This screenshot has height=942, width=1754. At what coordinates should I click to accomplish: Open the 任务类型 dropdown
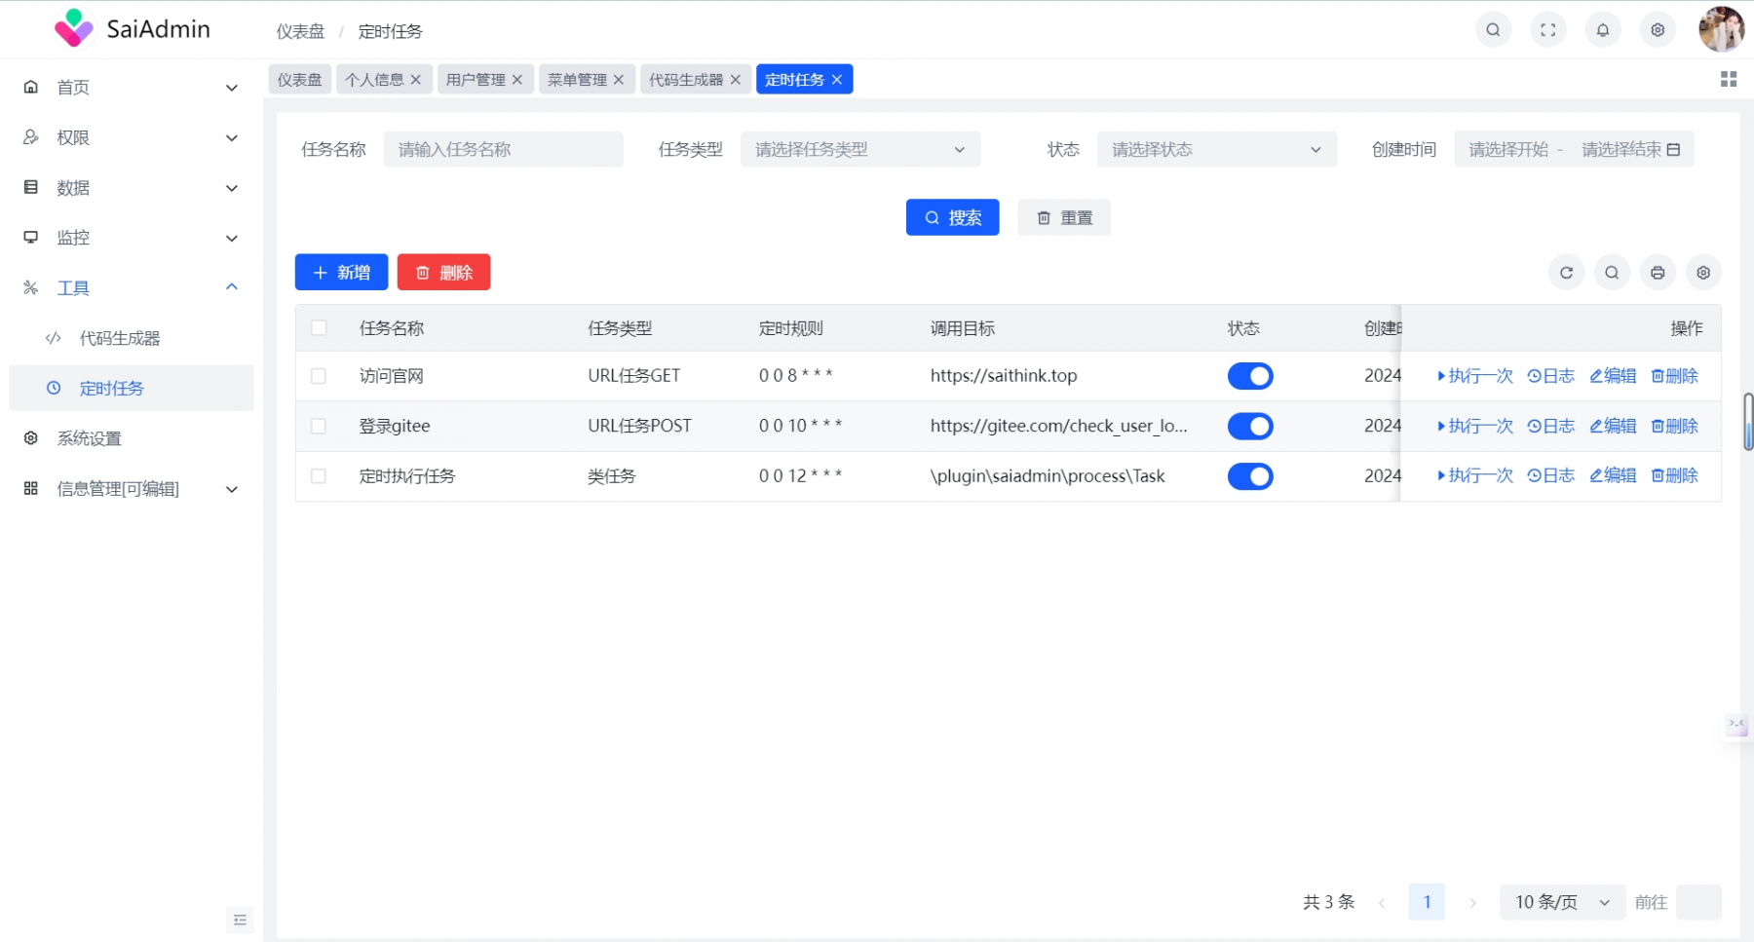coord(860,149)
